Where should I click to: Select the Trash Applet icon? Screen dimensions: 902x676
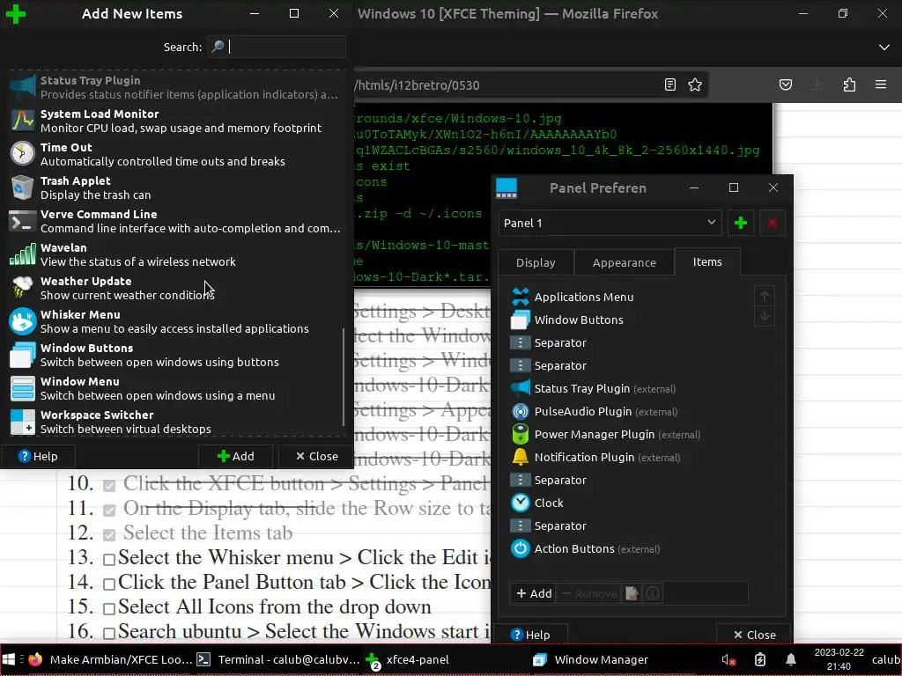click(22, 187)
